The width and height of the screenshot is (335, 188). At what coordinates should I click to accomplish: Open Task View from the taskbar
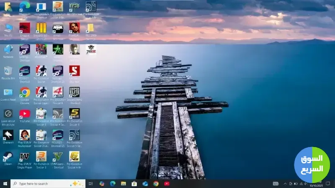(x=90, y=183)
